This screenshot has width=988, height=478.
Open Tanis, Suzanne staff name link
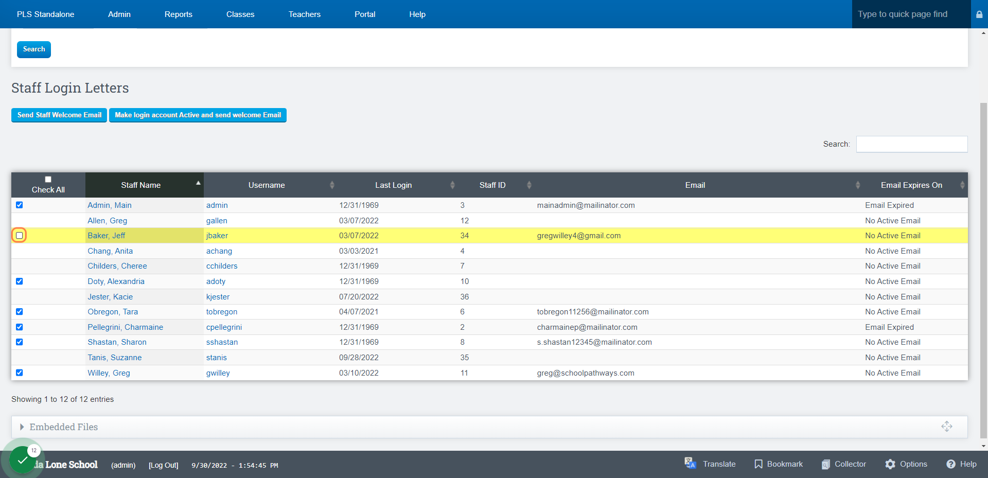[x=114, y=358]
